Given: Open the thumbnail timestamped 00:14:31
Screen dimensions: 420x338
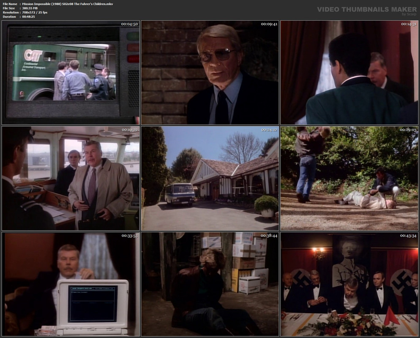Looking at the screenshot, I should (x=349, y=73).
